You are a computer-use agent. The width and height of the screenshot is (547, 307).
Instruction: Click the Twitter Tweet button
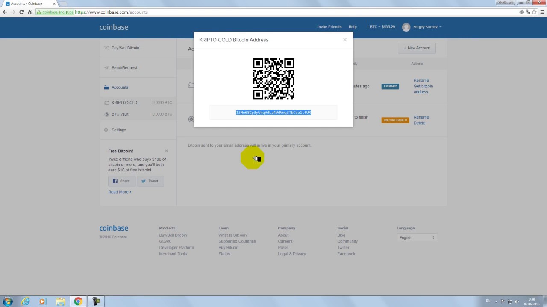click(150, 181)
